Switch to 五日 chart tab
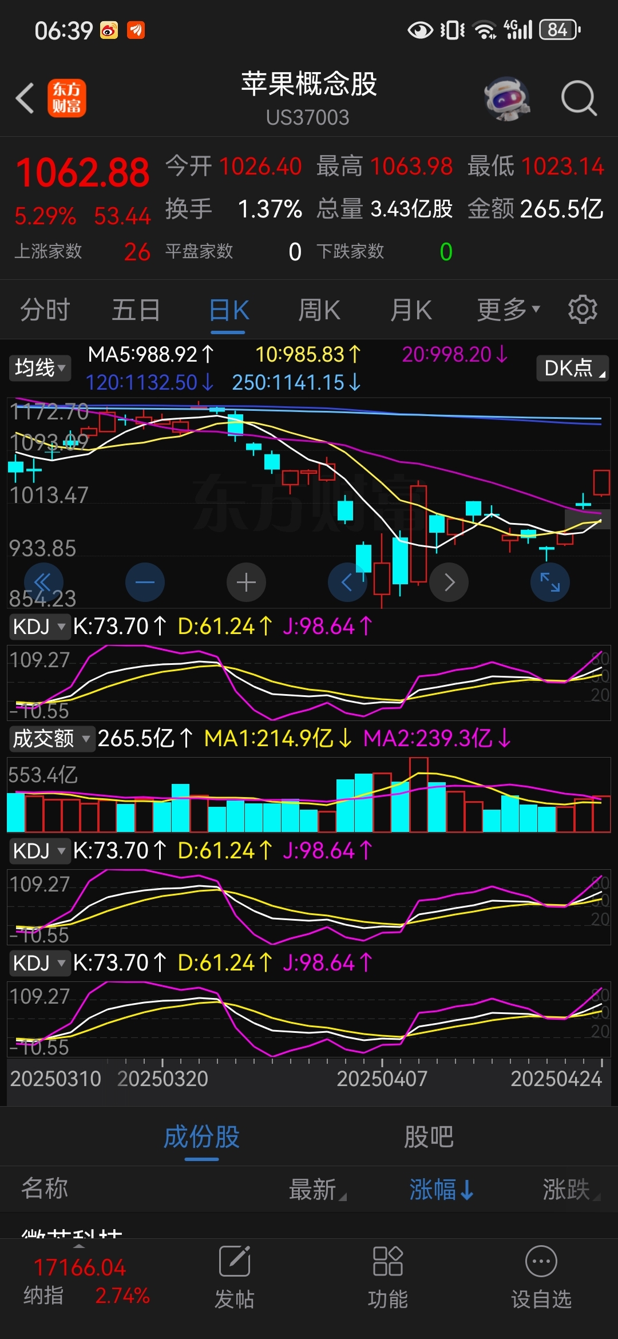 (x=136, y=310)
